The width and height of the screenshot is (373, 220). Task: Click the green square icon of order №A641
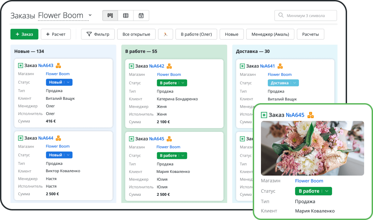click(242, 66)
